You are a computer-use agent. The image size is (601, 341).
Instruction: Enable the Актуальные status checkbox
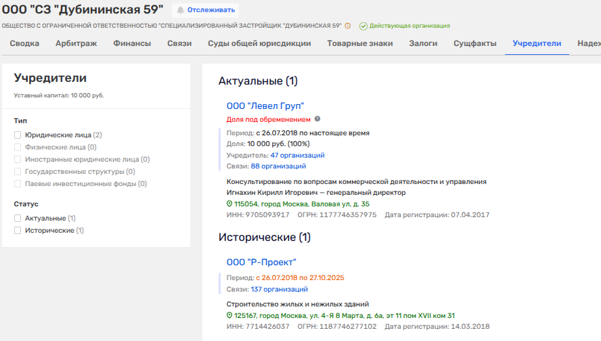pyautogui.click(x=18, y=219)
